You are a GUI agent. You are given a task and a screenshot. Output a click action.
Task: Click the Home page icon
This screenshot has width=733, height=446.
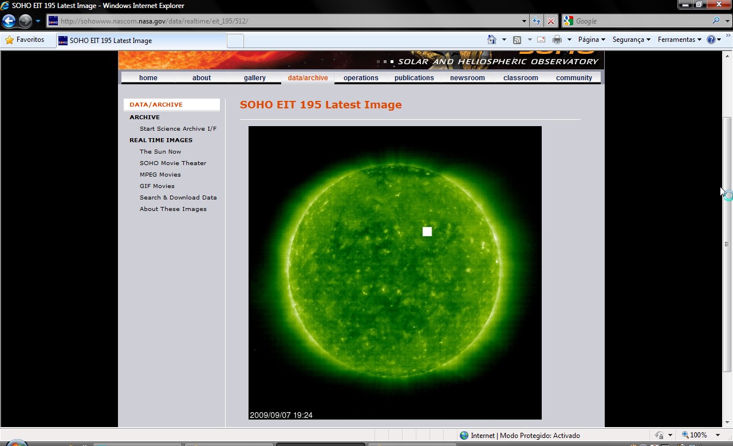[x=491, y=40]
